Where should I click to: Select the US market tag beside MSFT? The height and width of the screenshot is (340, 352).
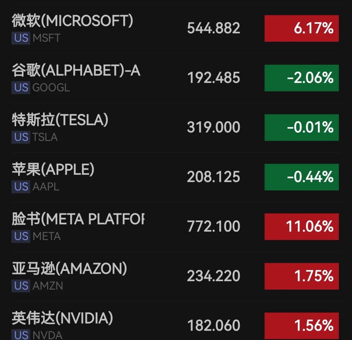coord(21,38)
